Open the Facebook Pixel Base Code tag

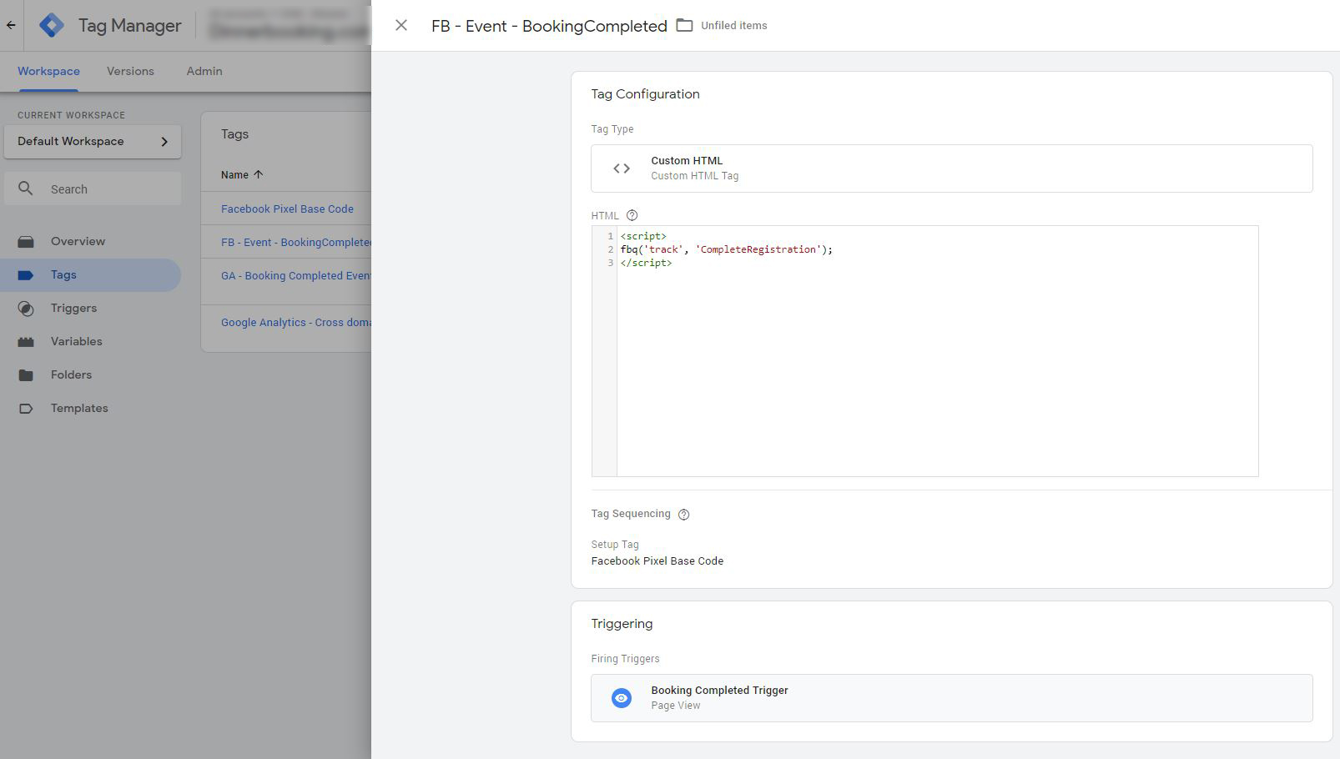tap(287, 209)
